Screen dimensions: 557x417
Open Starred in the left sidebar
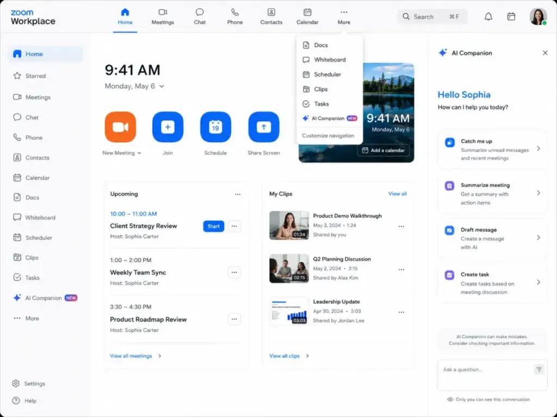[x=29, y=76]
